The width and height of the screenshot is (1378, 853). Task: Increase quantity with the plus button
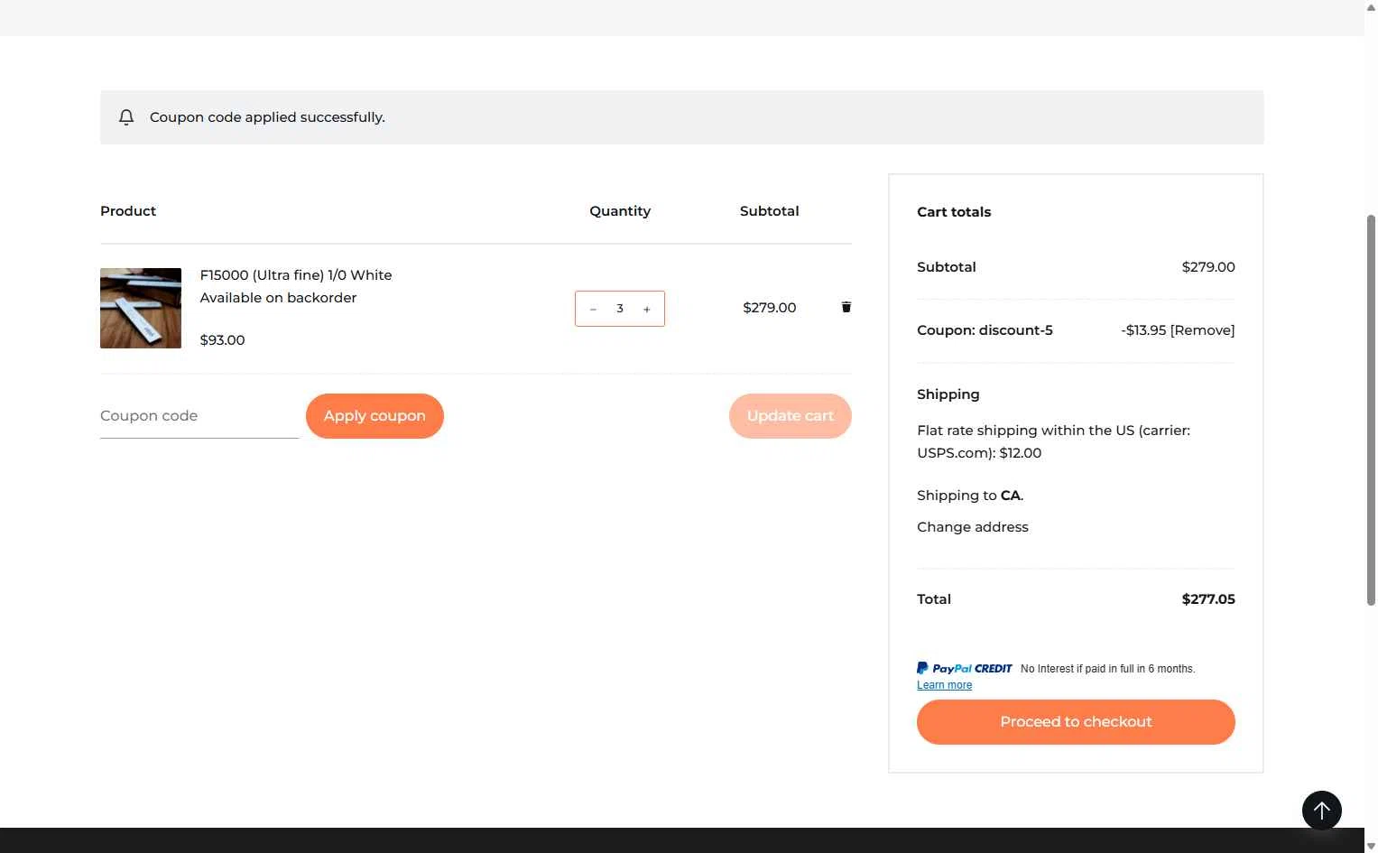point(646,309)
